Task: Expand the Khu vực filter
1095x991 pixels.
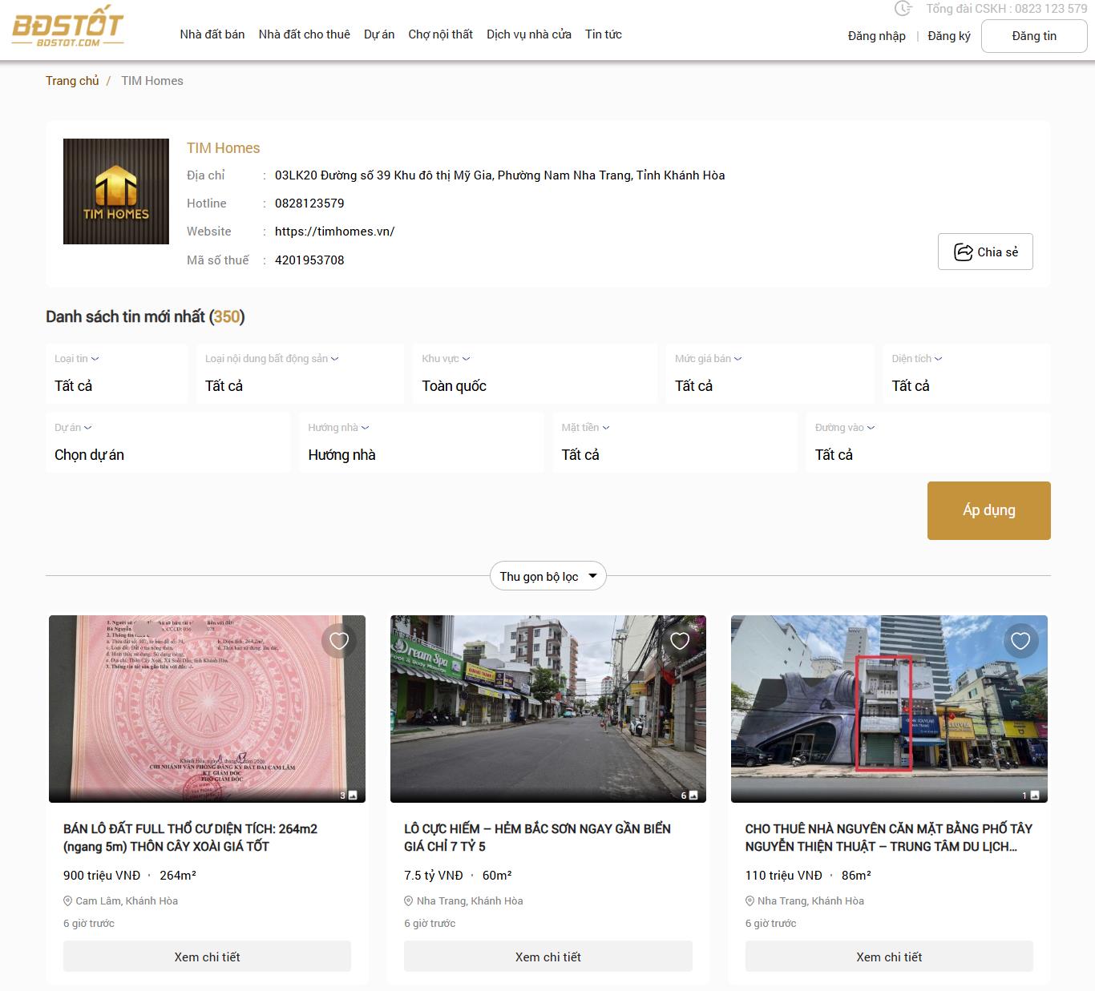Action: pyautogui.click(x=535, y=374)
